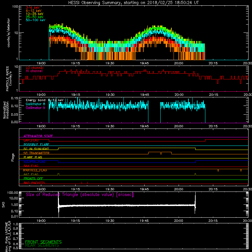Click the POSSIBLE_FLARE flag label
Viewport: 252px width, 252px height.
[36, 145]
